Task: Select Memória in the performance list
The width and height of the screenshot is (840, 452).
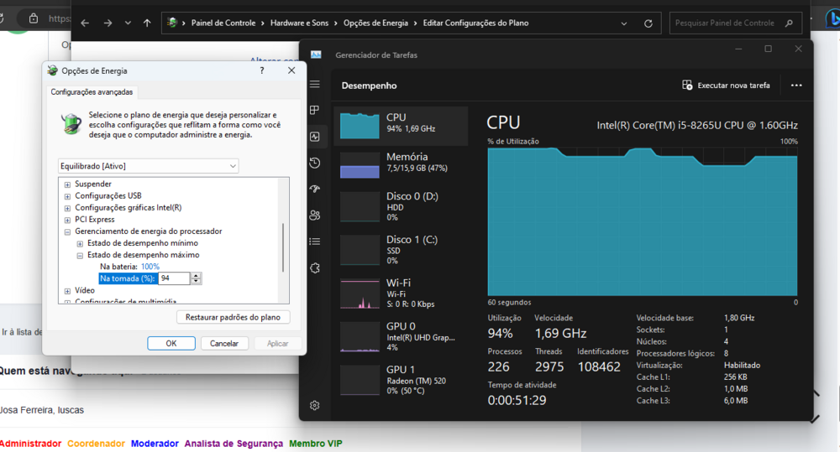Action: (x=401, y=163)
